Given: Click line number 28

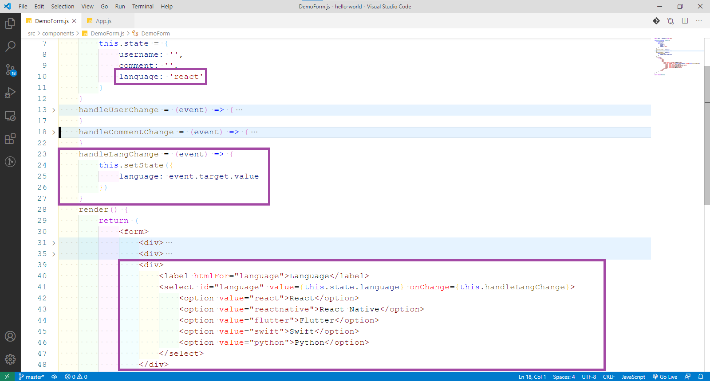Looking at the screenshot, I should (42, 210).
